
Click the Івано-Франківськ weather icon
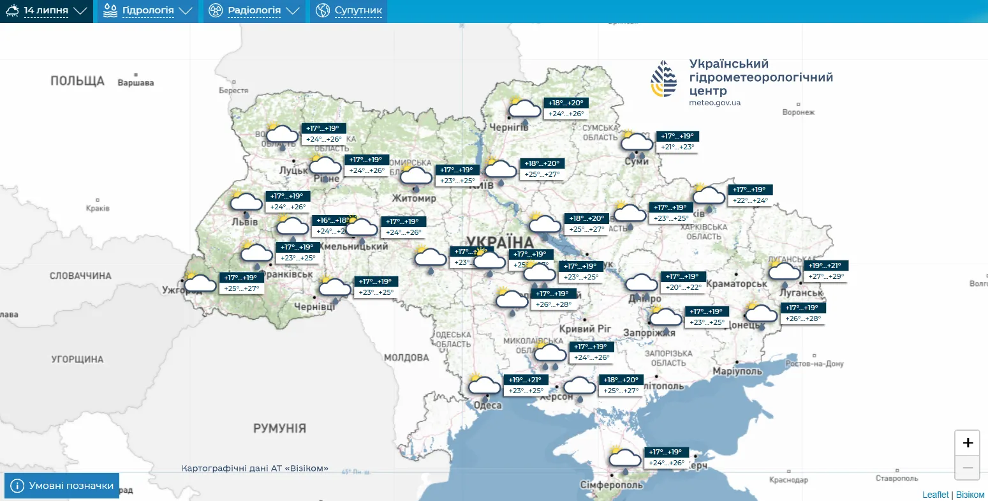[x=256, y=255]
